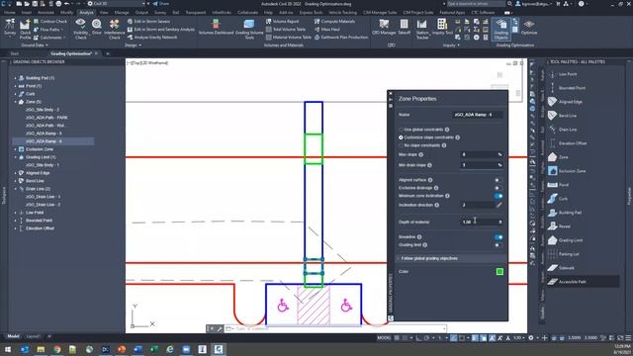Pick the Aligned Edge palette tool
The width and height of the screenshot is (633, 356).
point(565,102)
